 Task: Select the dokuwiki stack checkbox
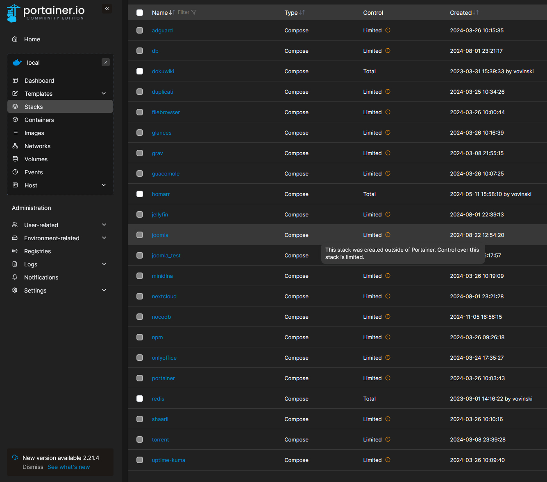click(140, 71)
